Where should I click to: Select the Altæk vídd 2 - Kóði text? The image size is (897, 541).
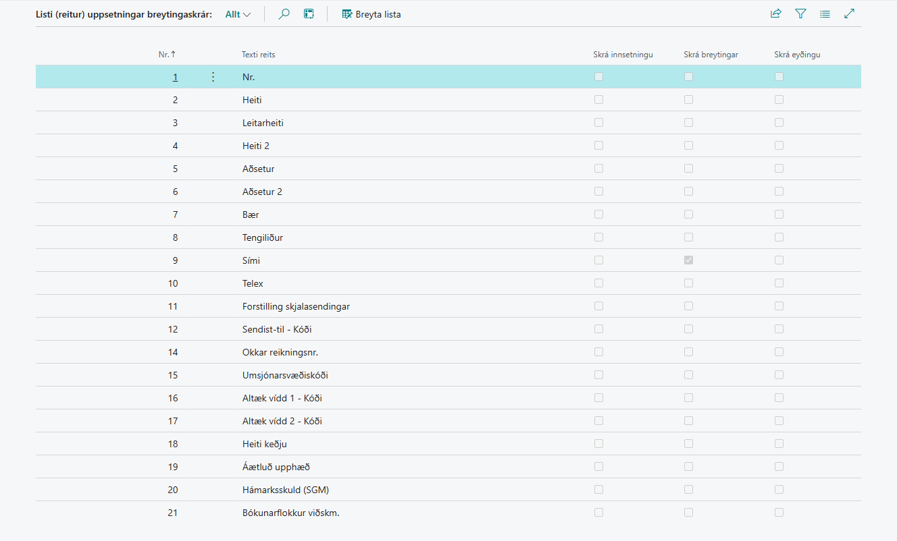pyautogui.click(x=282, y=421)
